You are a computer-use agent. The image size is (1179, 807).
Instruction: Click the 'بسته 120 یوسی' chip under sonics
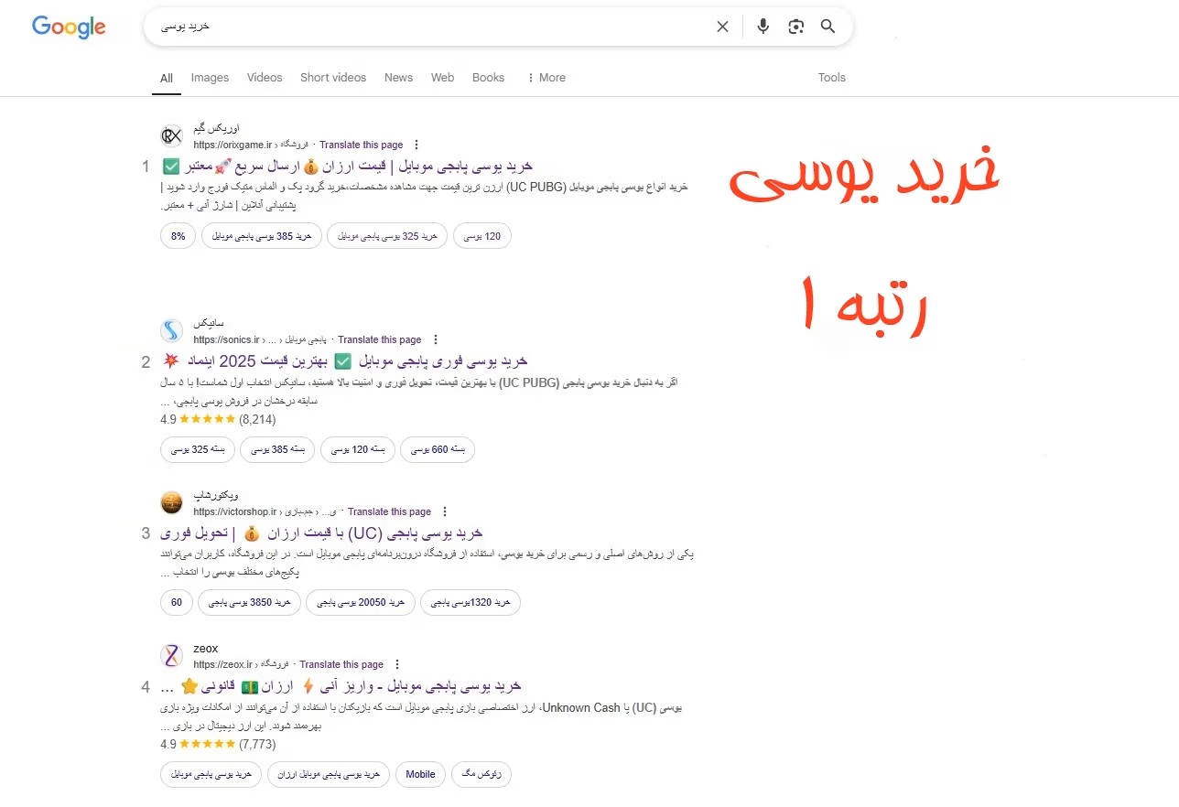[358, 449]
